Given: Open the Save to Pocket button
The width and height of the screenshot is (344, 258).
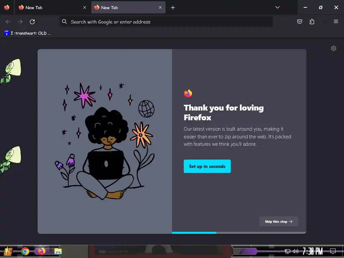Looking at the screenshot, I should tap(299, 21).
